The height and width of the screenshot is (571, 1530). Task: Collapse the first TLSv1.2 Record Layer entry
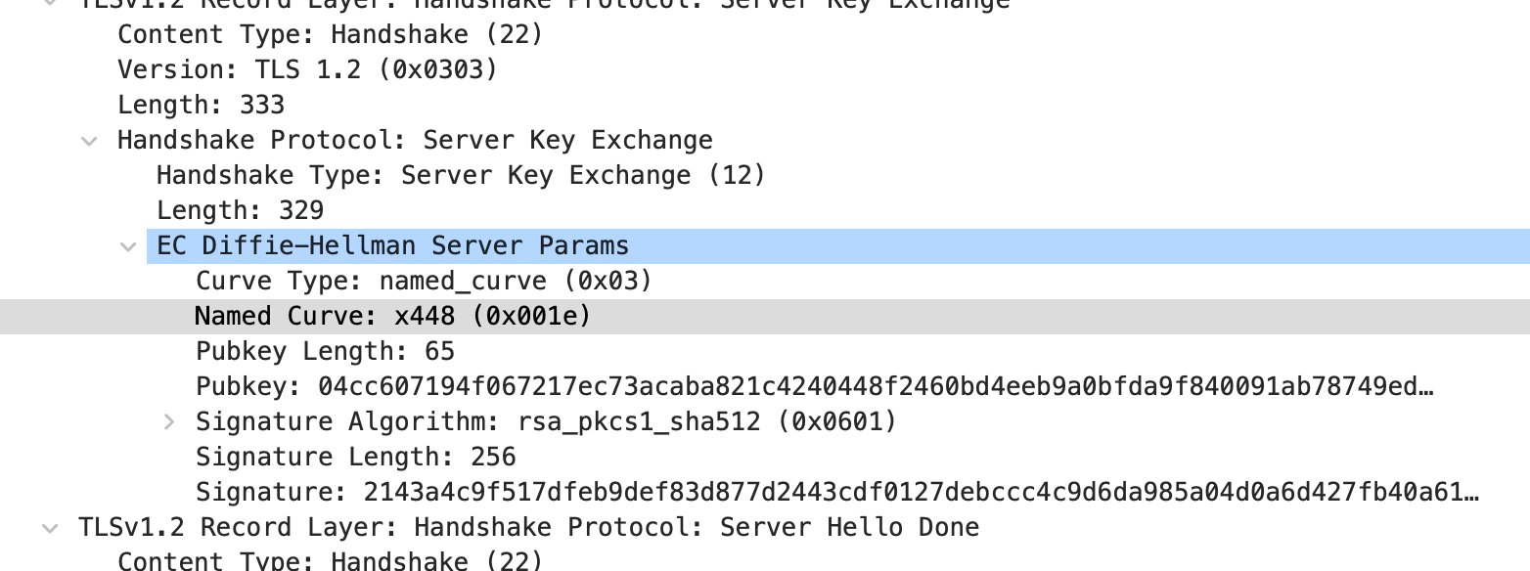click(x=50, y=5)
